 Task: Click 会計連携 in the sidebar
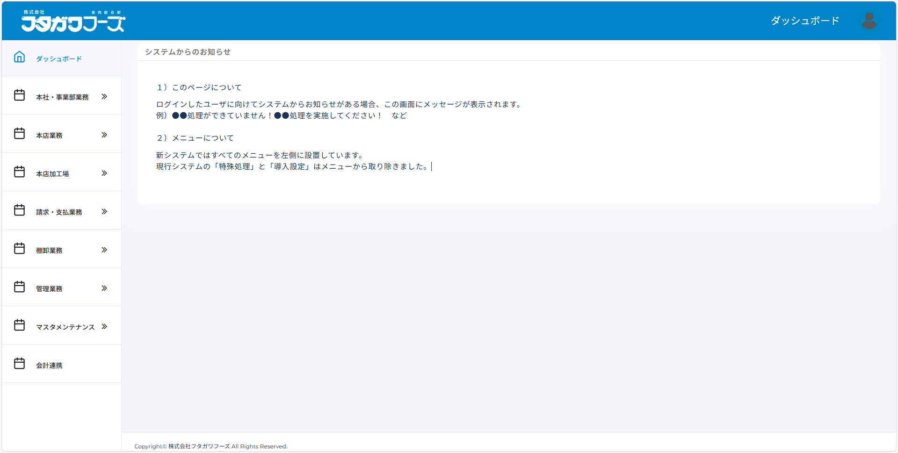point(49,365)
